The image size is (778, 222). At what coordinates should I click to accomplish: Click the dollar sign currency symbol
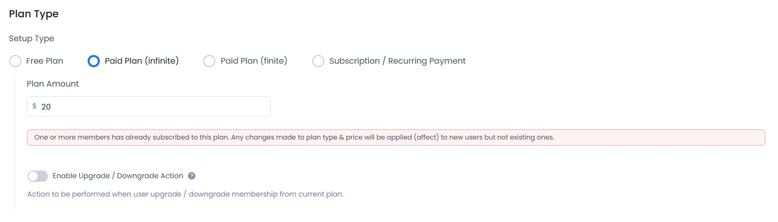[35, 106]
